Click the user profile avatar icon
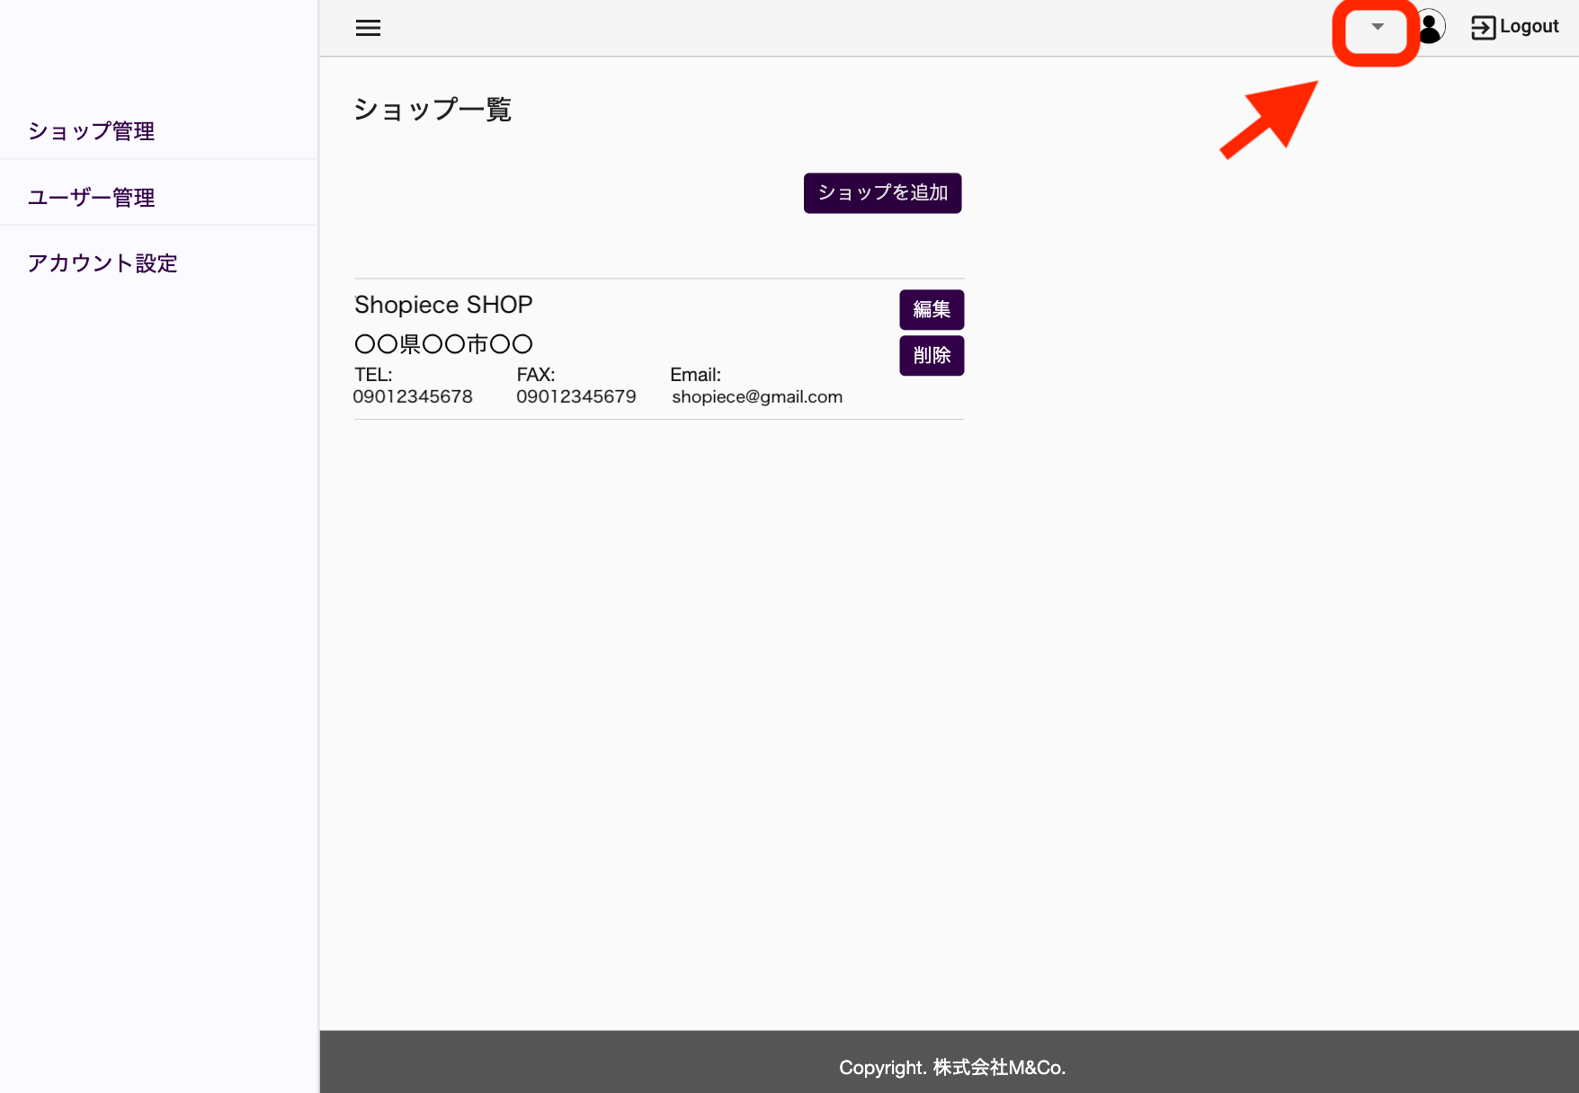Viewport: 1579px width, 1093px height. [1430, 27]
